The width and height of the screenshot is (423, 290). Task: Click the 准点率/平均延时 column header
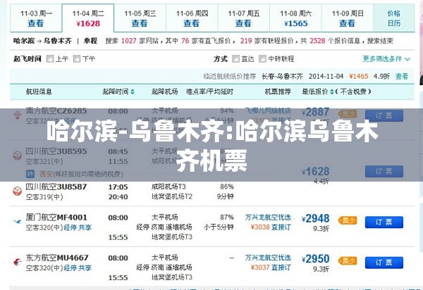(x=209, y=92)
